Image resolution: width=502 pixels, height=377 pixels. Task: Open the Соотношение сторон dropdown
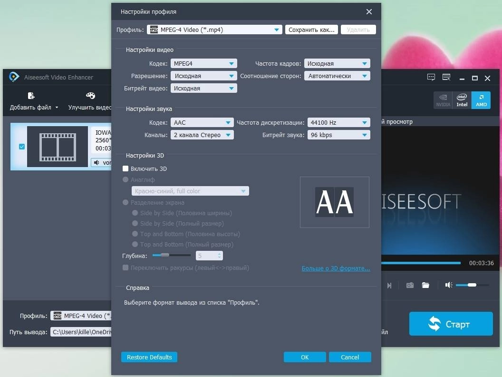click(x=337, y=76)
